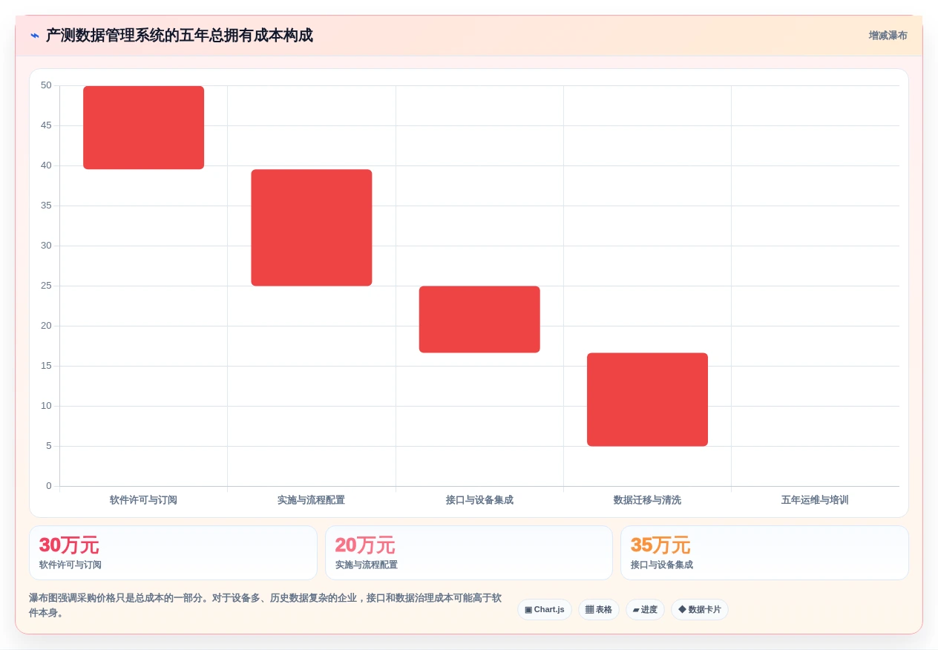The image size is (938, 650).
Task: Click the red bar for 接口与设备集成
Action: click(x=479, y=319)
